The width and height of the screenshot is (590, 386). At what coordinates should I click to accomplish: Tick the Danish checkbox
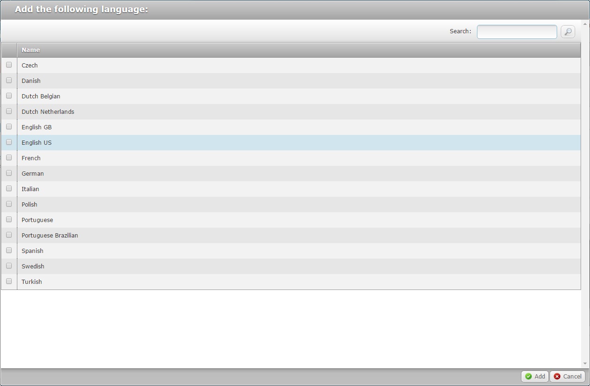click(x=9, y=81)
